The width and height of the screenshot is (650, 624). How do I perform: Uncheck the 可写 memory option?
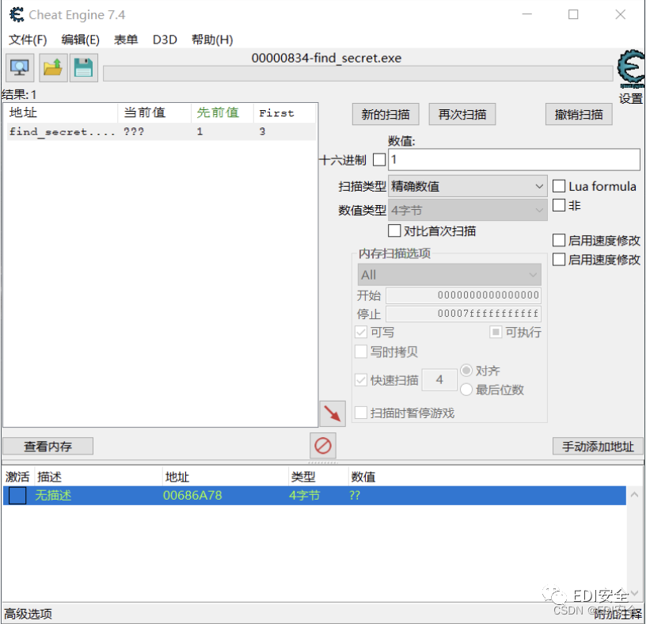click(362, 332)
